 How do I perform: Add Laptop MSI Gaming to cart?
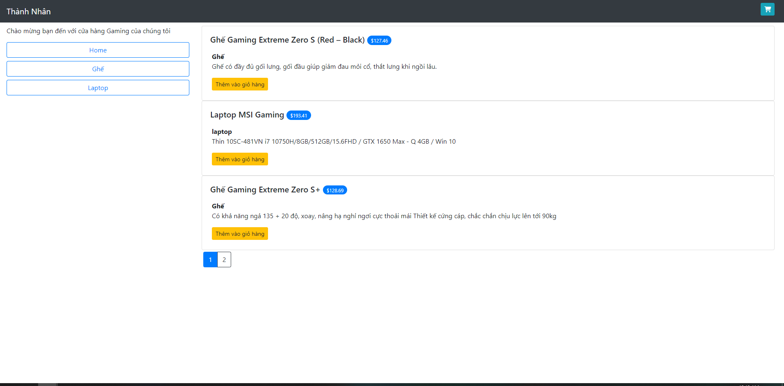coord(240,159)
